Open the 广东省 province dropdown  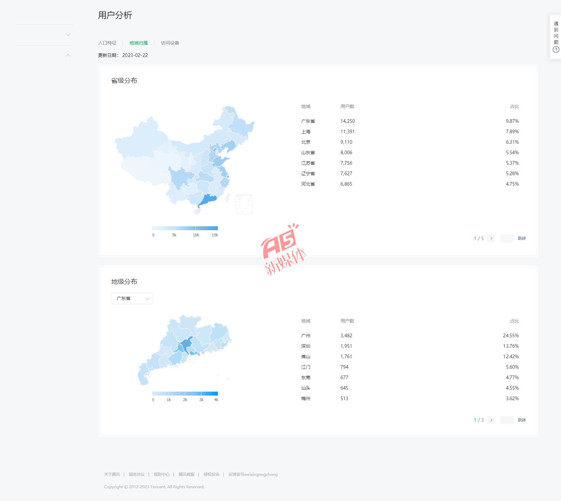132,298
